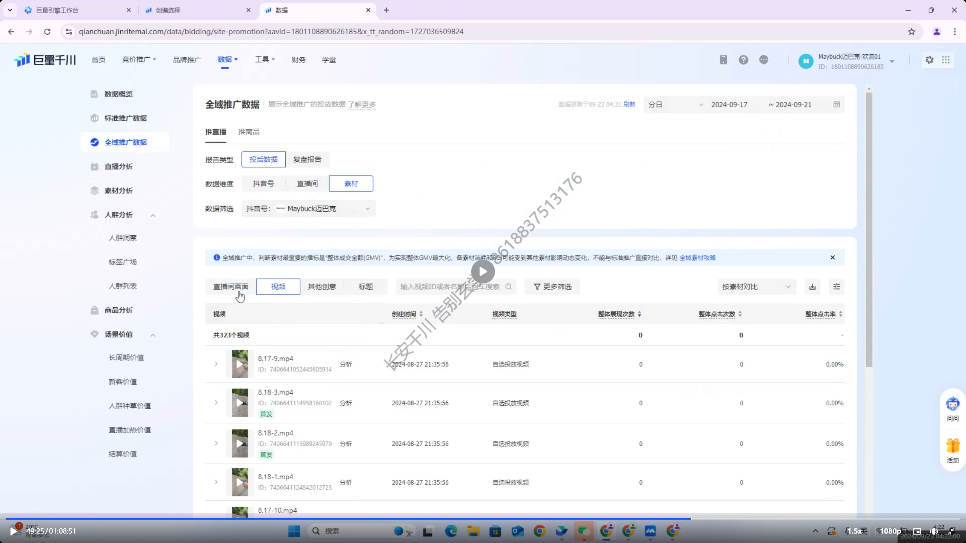Viewport: 966px width, 543px height.
Task: Click the 更多筛选 filter button
Action: (552, 287)
